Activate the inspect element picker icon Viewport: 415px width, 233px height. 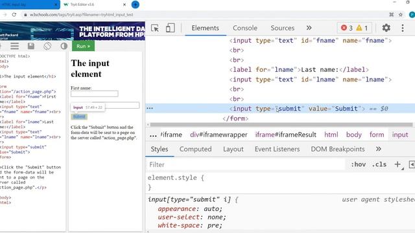coord(155,28)
